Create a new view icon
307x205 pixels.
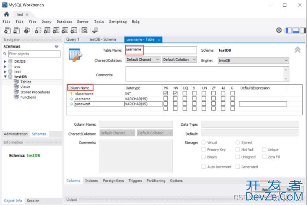[x=56, y=30]
